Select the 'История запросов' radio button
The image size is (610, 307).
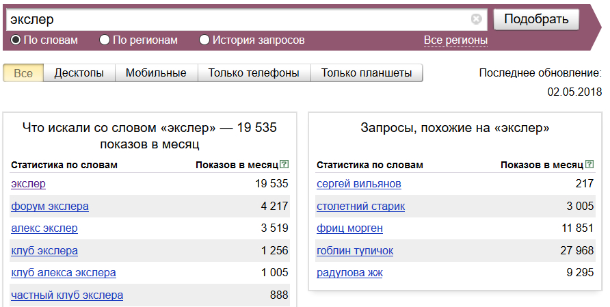coord(204,40)
